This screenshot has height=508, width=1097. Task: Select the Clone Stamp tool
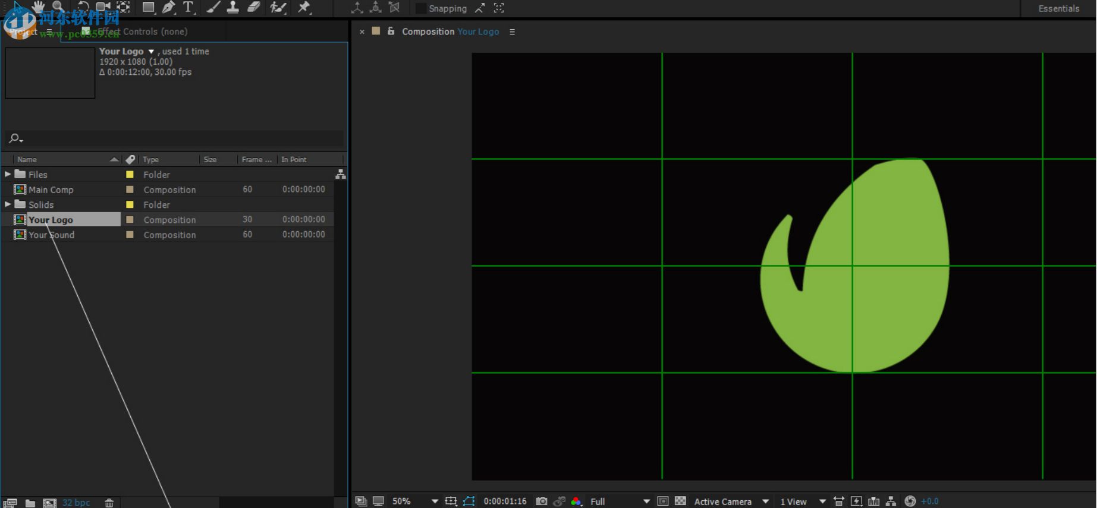(x=232, y=7)
